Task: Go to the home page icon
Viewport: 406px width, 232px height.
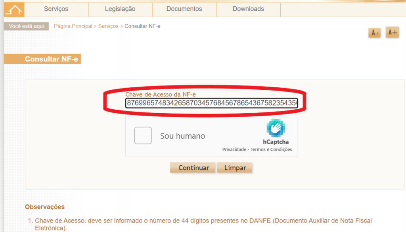Action: click(x=14, y=10)
